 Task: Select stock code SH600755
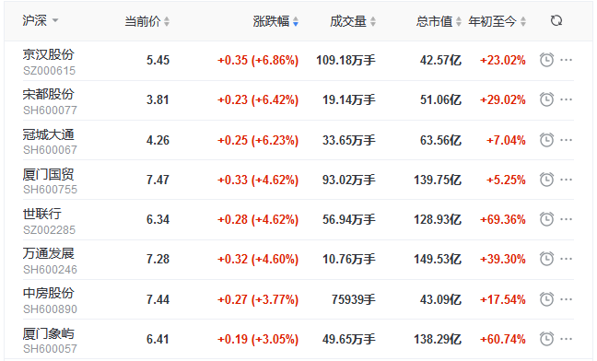coord(50,190)
